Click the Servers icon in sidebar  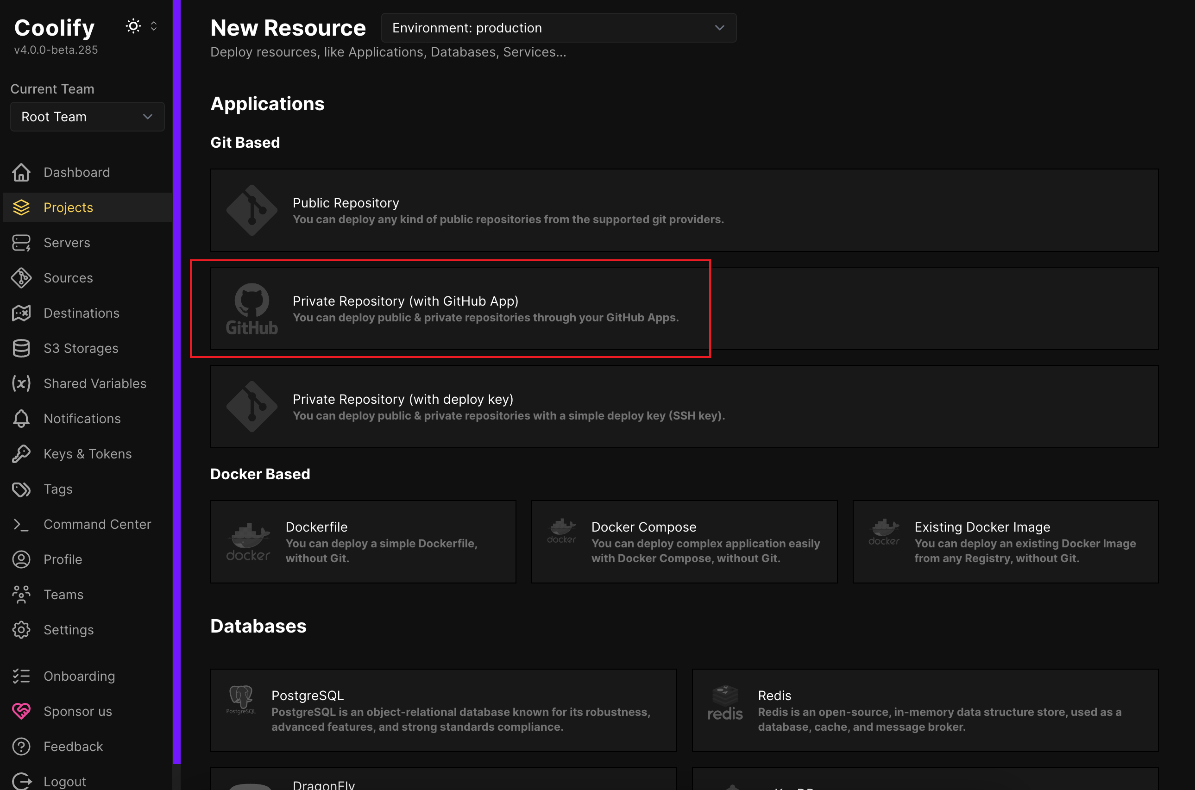click(x=21, y=243)
